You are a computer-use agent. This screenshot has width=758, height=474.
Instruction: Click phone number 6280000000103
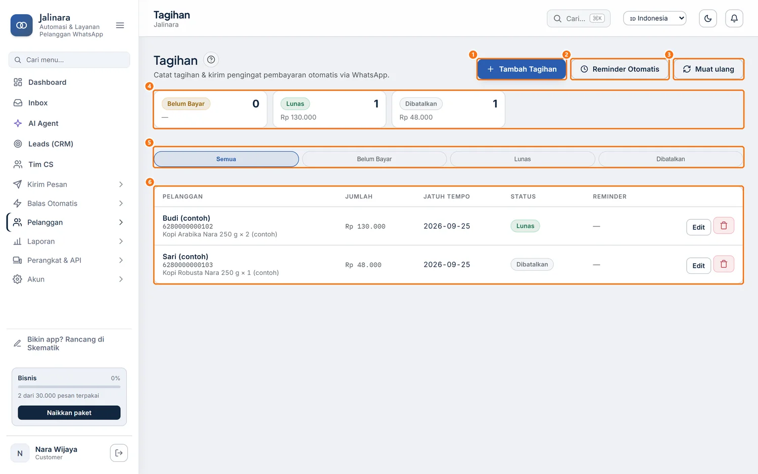pyautogui.click(x=187, y=265)
